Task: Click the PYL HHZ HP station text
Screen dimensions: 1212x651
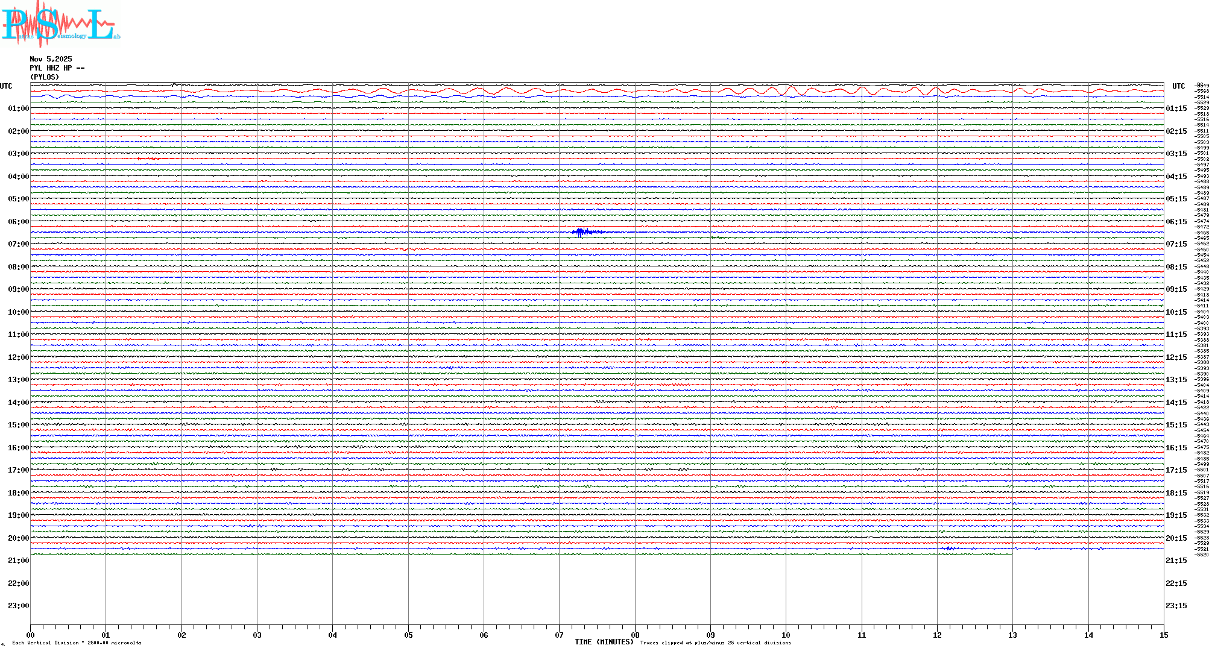Action: coord(57,68)
